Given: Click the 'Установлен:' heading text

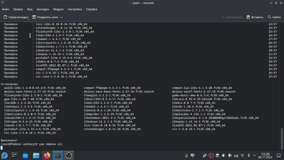Looking at the screenshot, I should tap(10, 84).
